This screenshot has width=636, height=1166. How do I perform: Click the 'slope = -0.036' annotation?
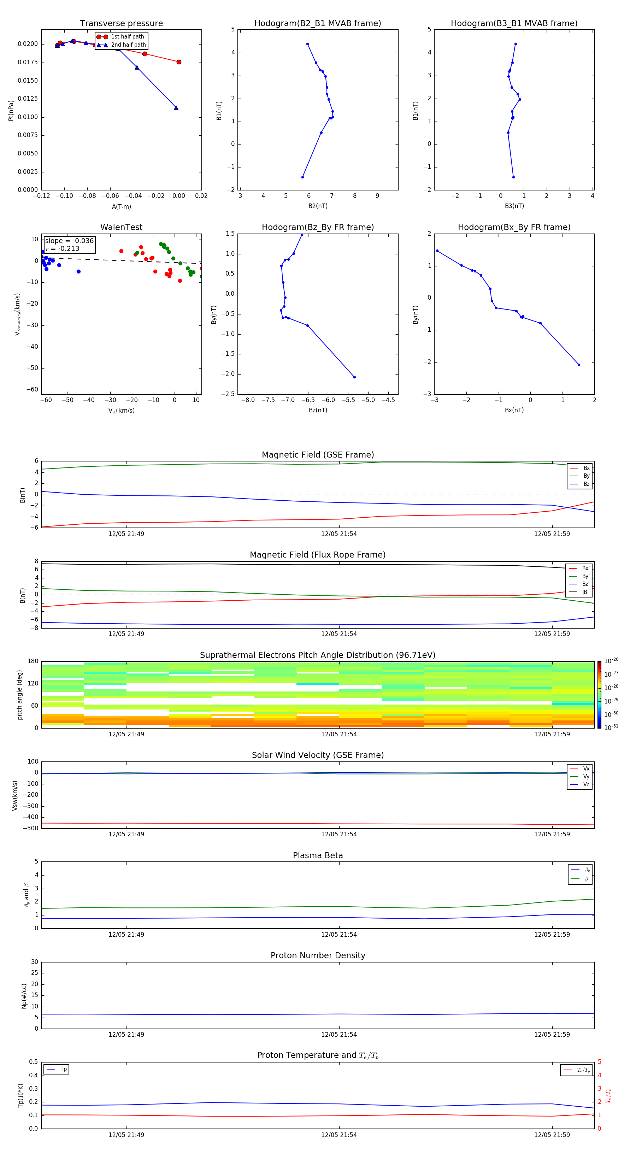click(x=69, y=241)
